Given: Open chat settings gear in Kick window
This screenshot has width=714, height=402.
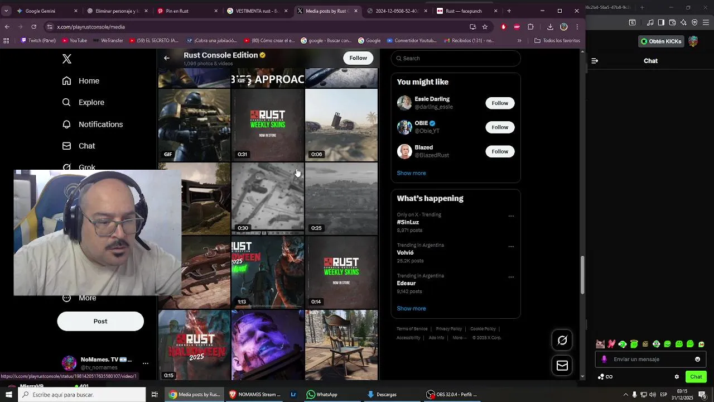Looking at the screenshot, I should (677, 377).
